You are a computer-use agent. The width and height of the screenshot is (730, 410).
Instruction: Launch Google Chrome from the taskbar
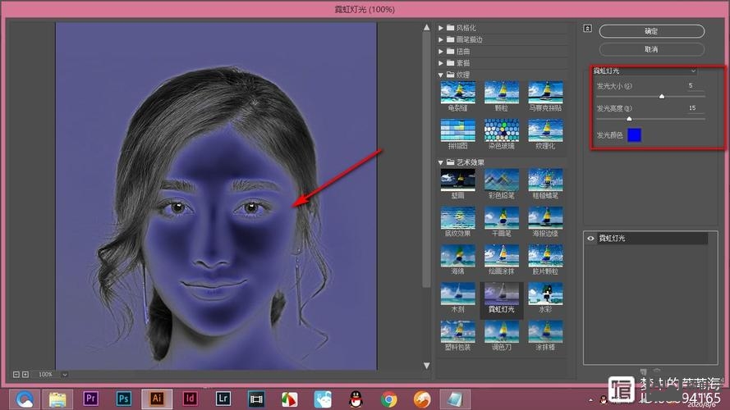tap(388, 399)
